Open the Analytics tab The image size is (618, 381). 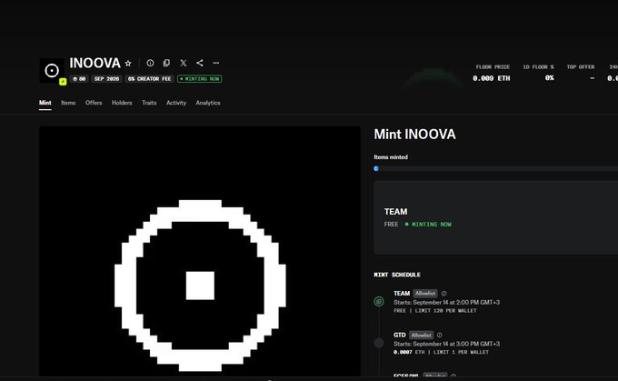(x=208, y=103)
